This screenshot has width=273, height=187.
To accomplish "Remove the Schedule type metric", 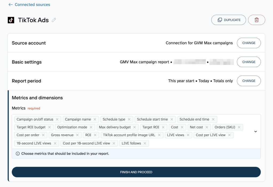I will click(129, 119).
